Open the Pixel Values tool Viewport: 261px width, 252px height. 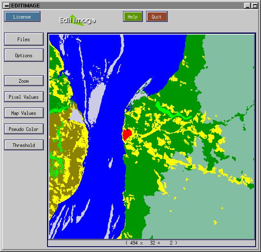click(x=24, y=97)
